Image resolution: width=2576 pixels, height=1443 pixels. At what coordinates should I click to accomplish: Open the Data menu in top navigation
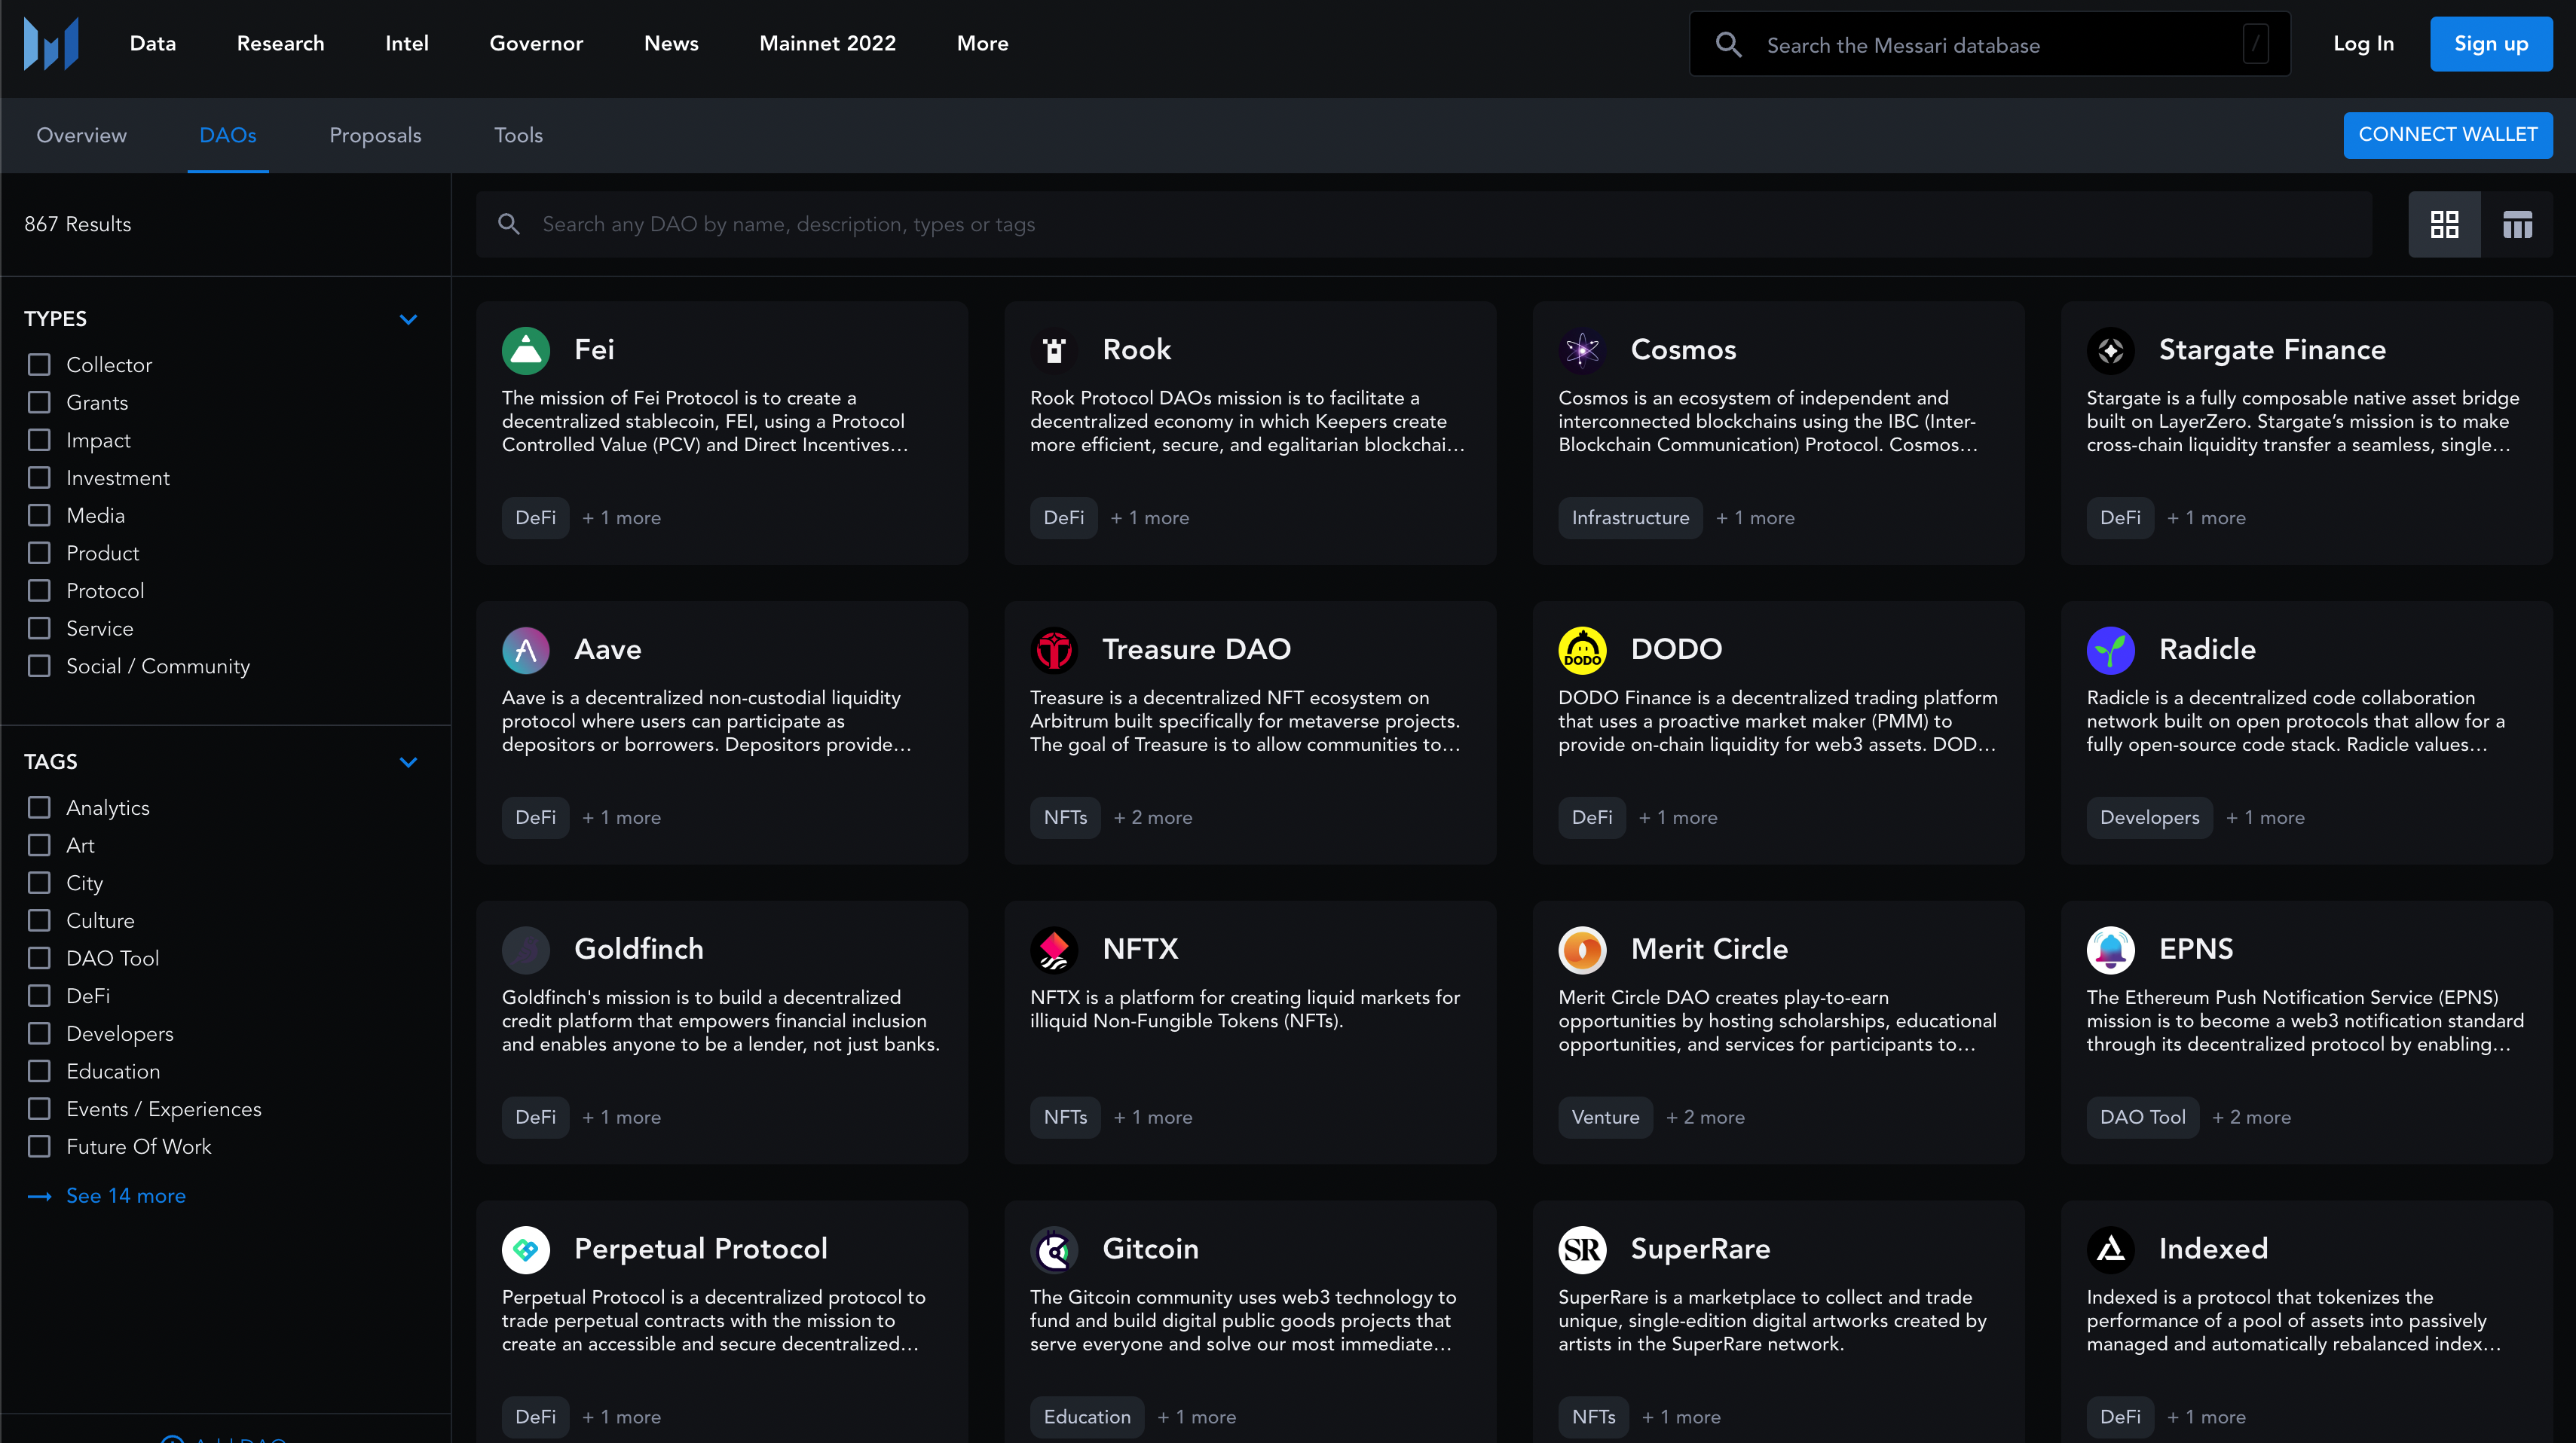click(153, 44)
